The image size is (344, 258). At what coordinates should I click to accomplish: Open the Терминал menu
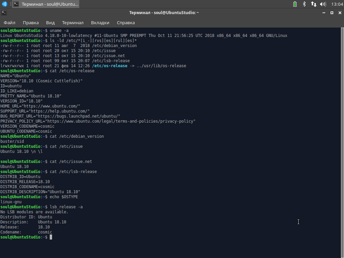[x=73, y=23]
